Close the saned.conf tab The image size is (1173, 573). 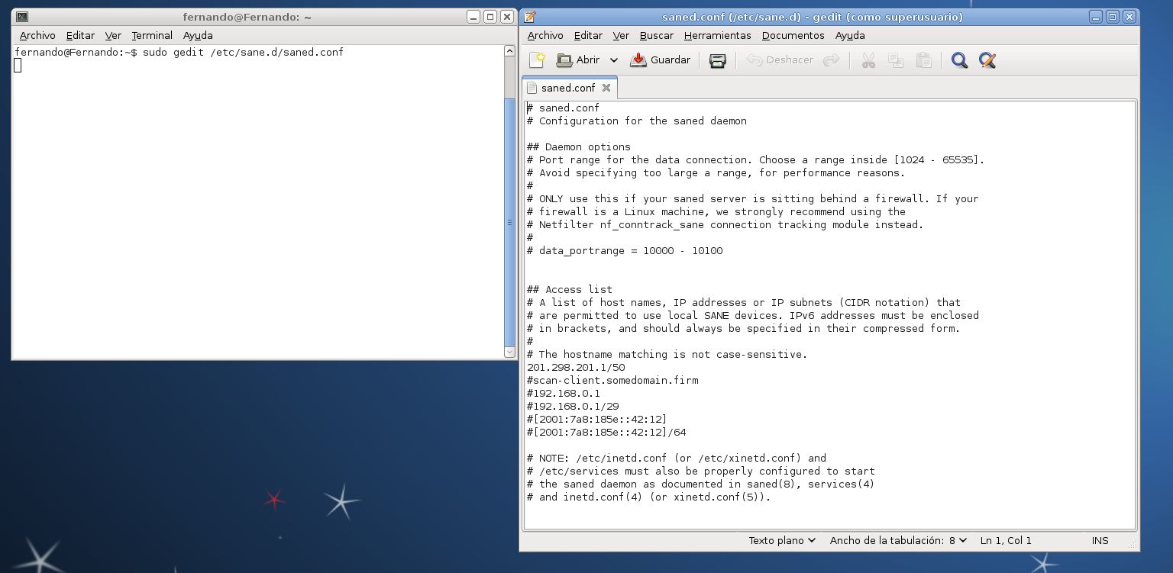(606, 88)
